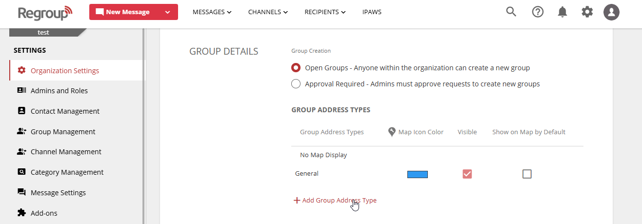The image size is (642, 224).
Task: Click the Add-ons puzzle piece icon
Action: click(x=21, y=213)
